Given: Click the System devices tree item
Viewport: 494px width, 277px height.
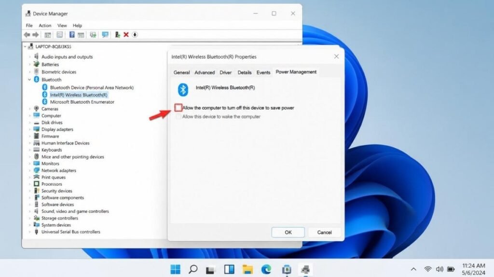Looking at the screenshot, I should pos(56,225).
